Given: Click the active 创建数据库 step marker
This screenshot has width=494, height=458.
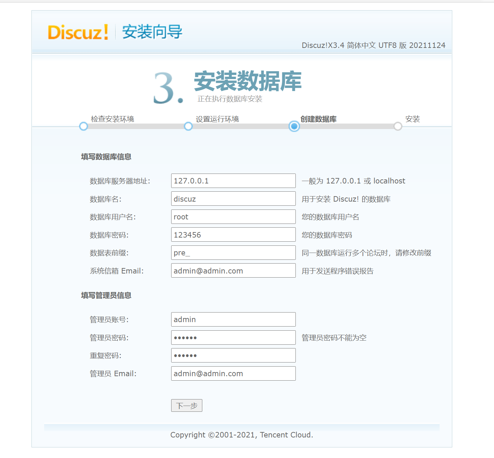Looking at the screenshot, I should (294, 126).
